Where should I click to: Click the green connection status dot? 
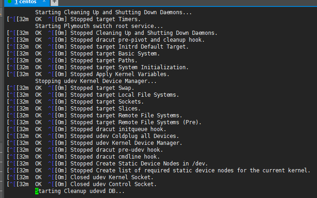click(x=10, y=3)
